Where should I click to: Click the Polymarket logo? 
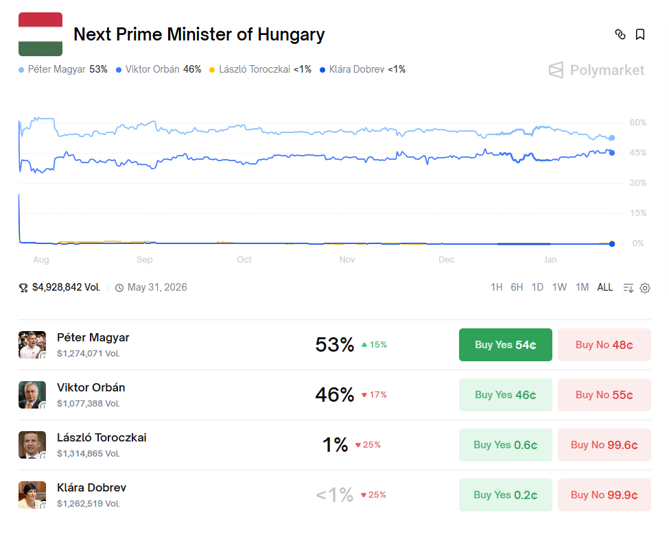[596, 70]
